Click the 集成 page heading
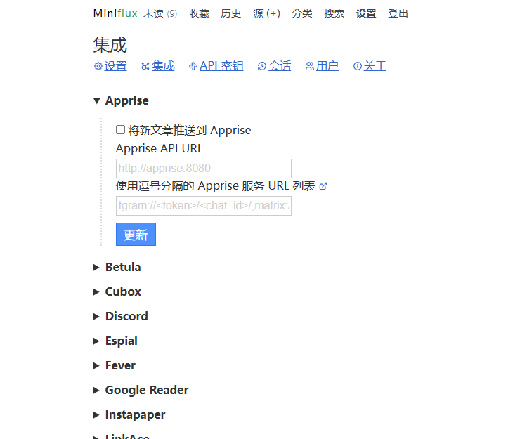 point(110,45)
